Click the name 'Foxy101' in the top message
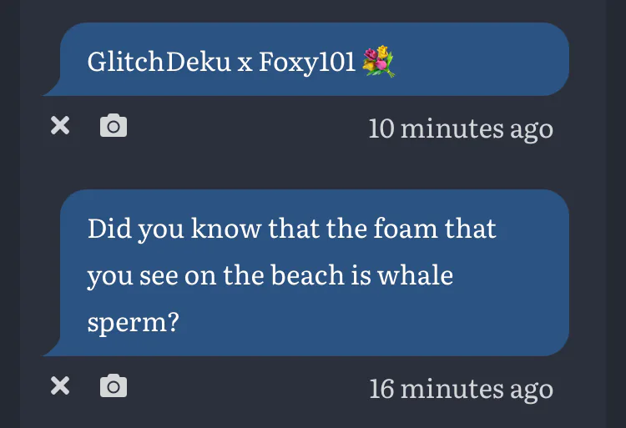Viewport: 626px width, 428px height. pyautogui.click(x=307, y=63)
